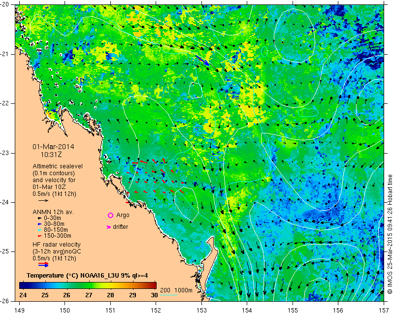
Task: Click the color bar tick label '27'
Action: 89,295
